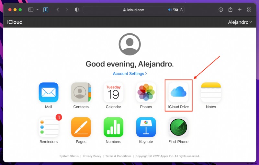
Task: Mute tab audio speaker icon
Action: coord(170,10)
